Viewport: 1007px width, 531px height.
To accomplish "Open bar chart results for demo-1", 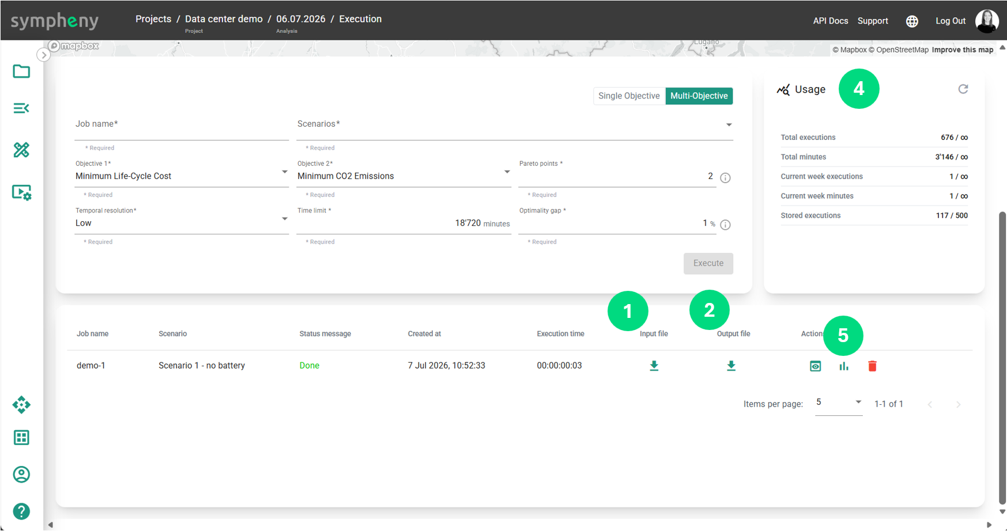I will 844,366.
